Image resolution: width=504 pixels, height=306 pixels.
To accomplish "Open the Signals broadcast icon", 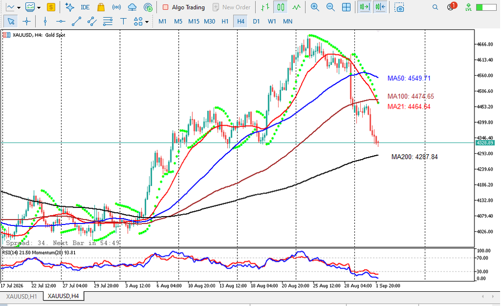I will [x=116, y=7].
